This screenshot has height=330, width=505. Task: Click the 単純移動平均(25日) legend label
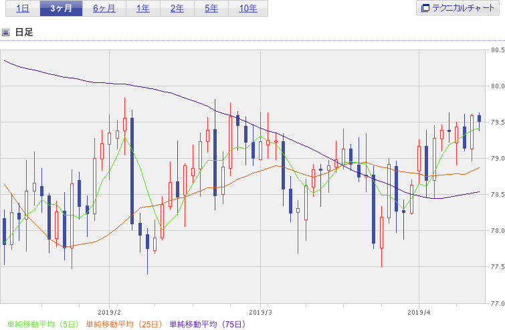[124, 324]
